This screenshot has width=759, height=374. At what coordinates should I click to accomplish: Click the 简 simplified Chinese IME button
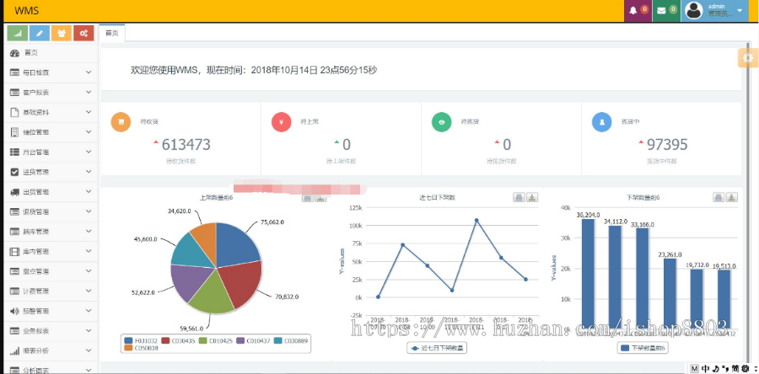click(735, 369)
